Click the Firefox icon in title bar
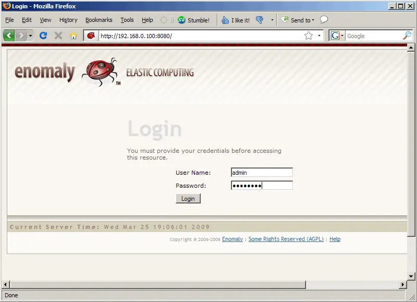This screenshot has height=302, width=417. (x=6, y=6)
